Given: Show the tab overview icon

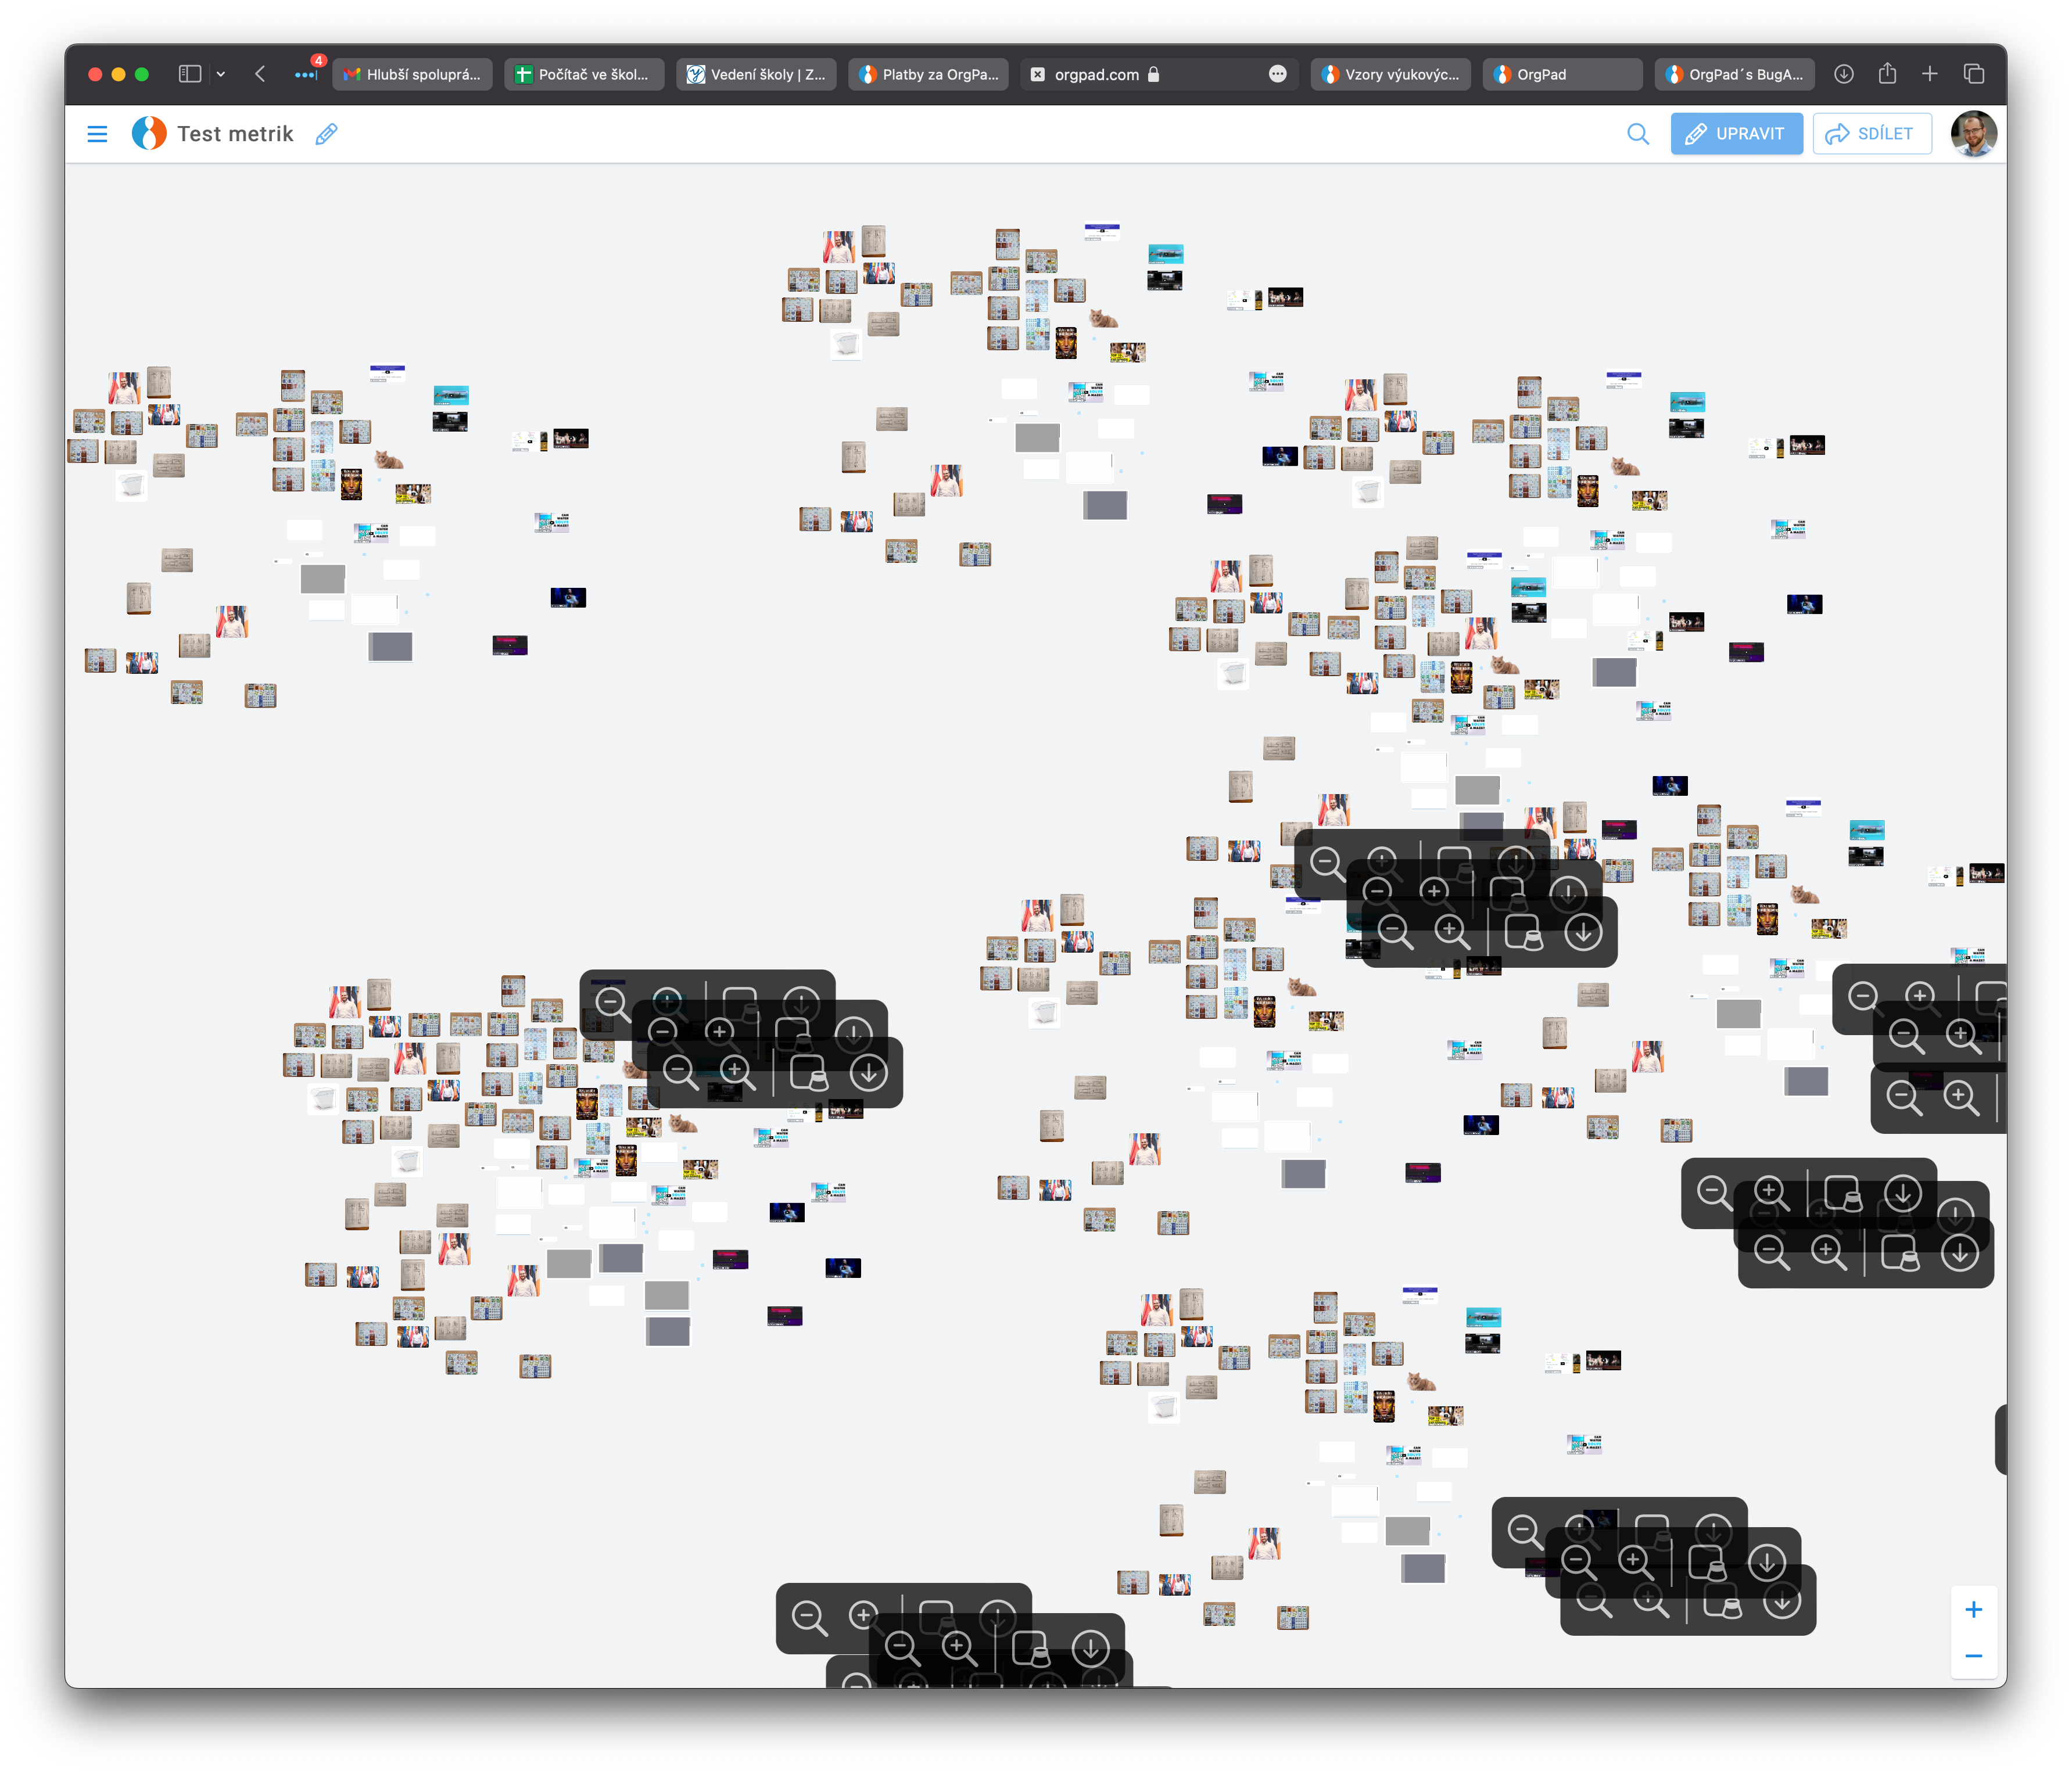Looking at the screenshot, I should 1974,74.
